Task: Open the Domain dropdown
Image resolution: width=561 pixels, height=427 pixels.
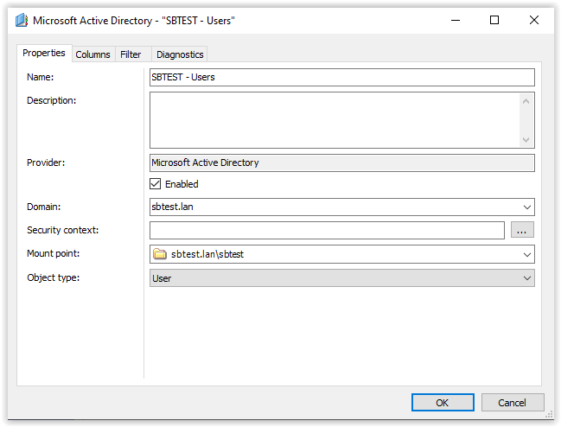Action: coord(526,207)
